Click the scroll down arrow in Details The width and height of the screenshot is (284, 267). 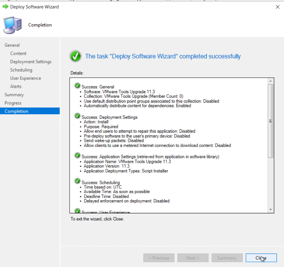click(271, 209)
